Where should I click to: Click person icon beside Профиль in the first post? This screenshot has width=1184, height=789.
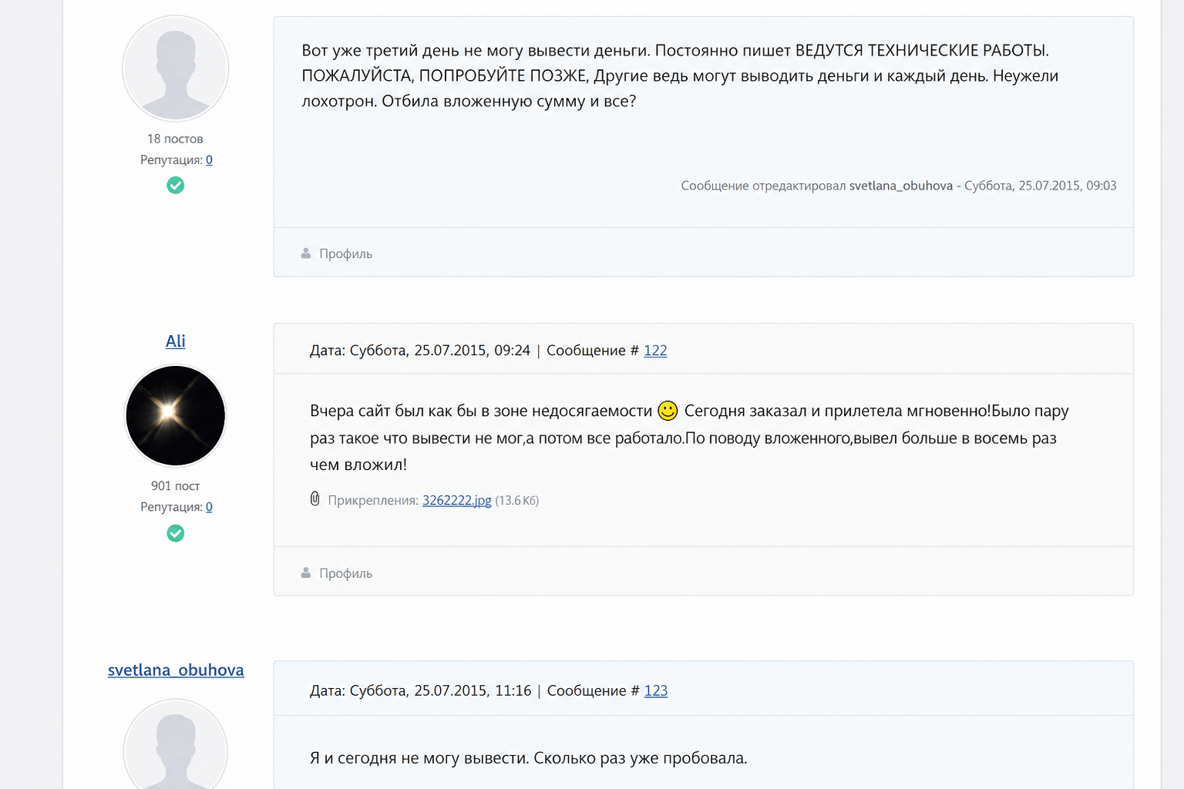coord(306,253)
